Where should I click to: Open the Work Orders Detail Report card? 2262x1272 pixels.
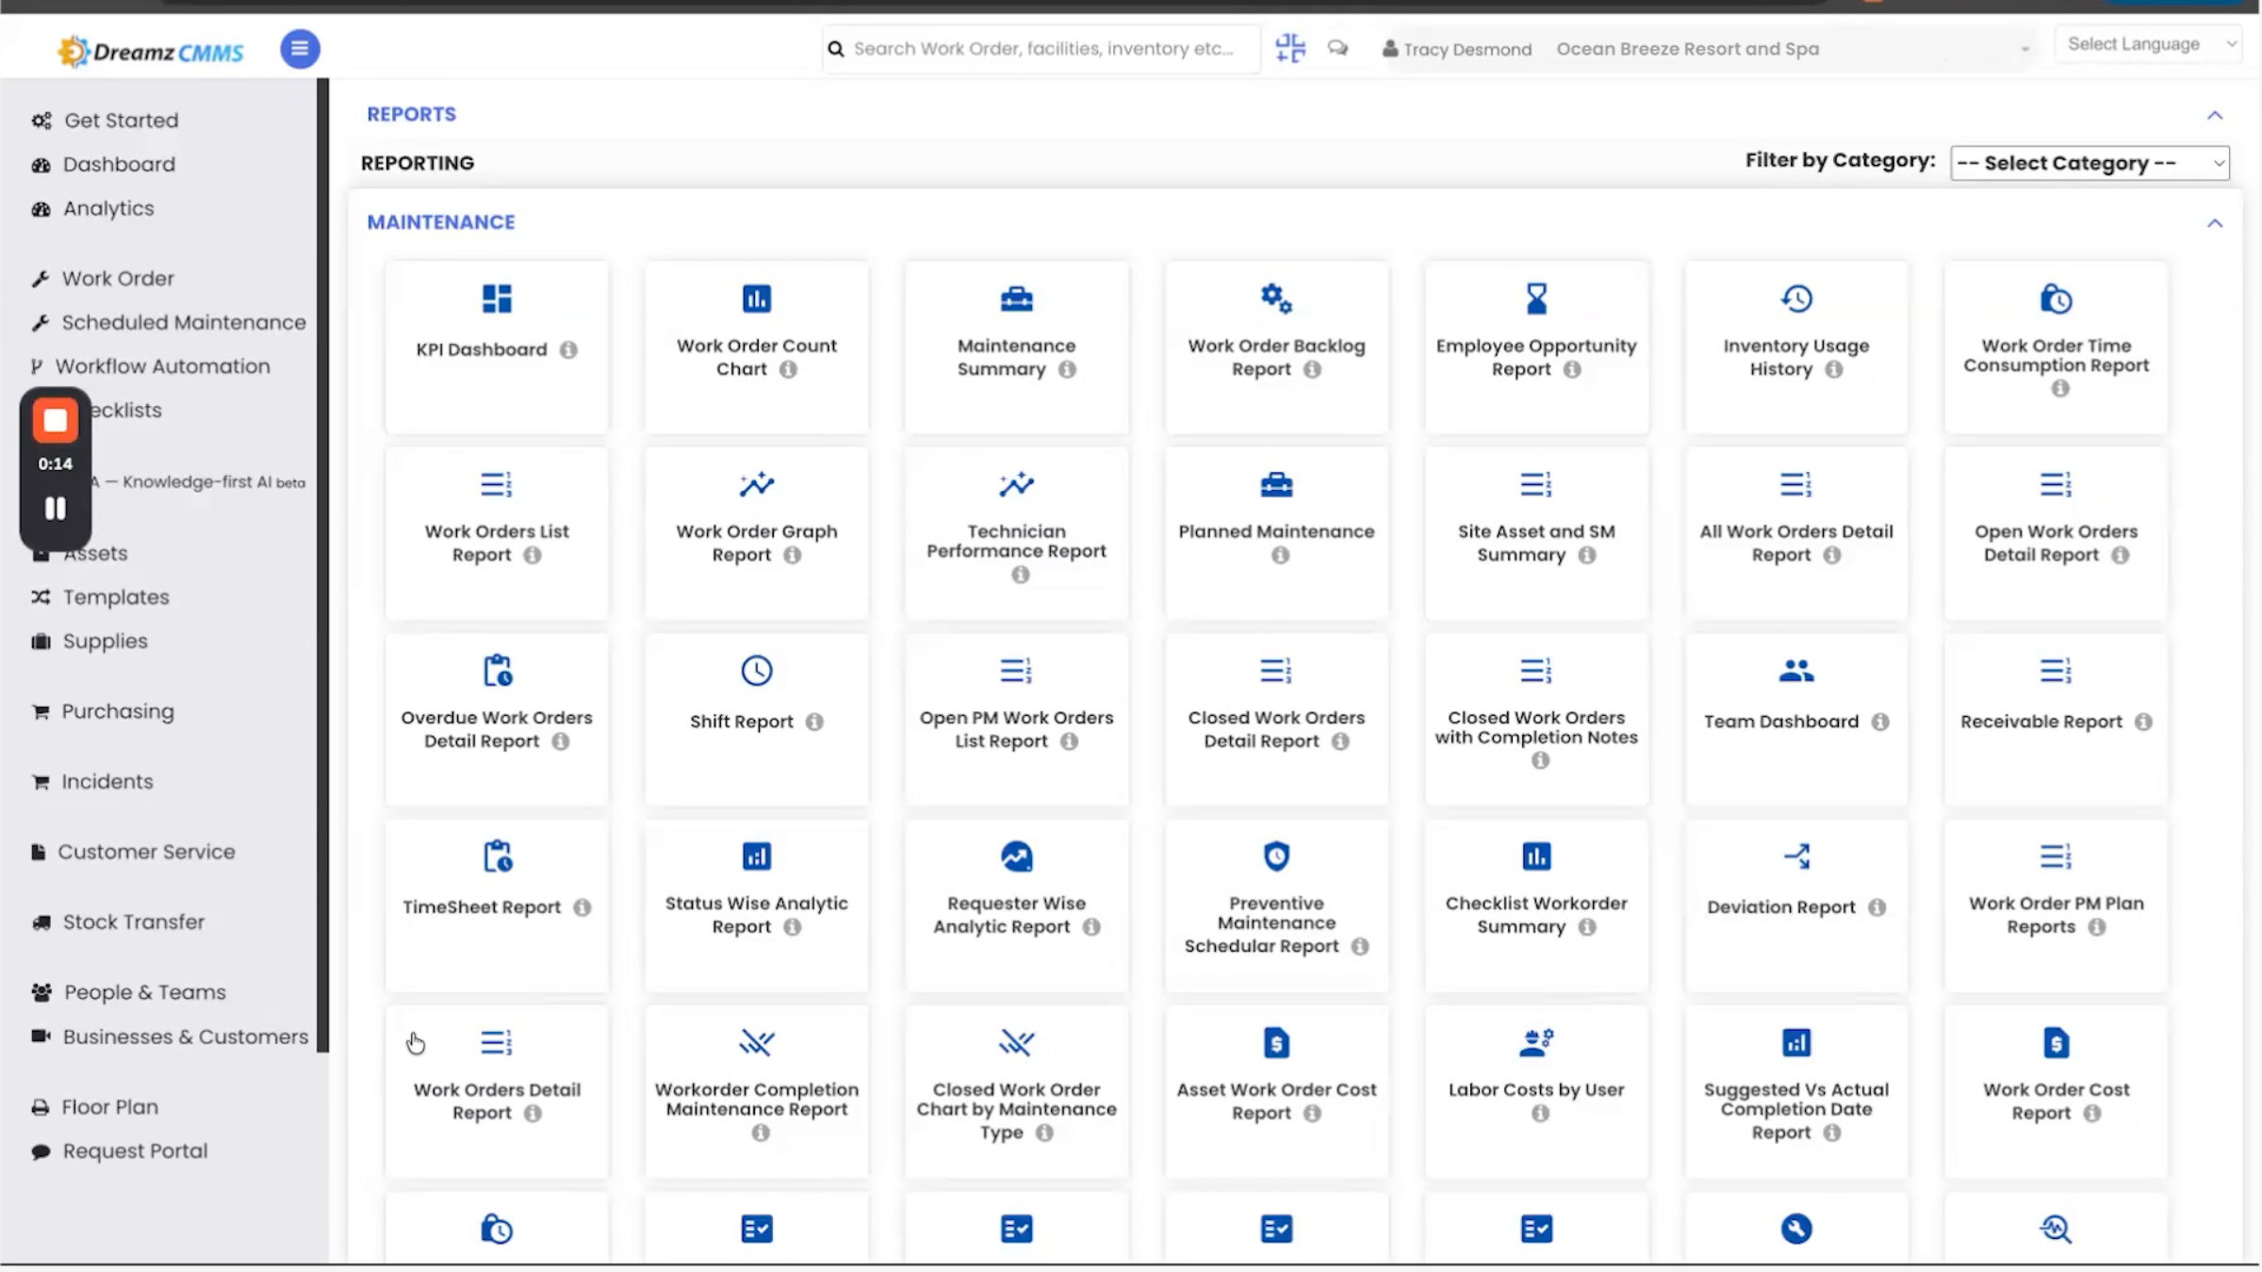497,1091
